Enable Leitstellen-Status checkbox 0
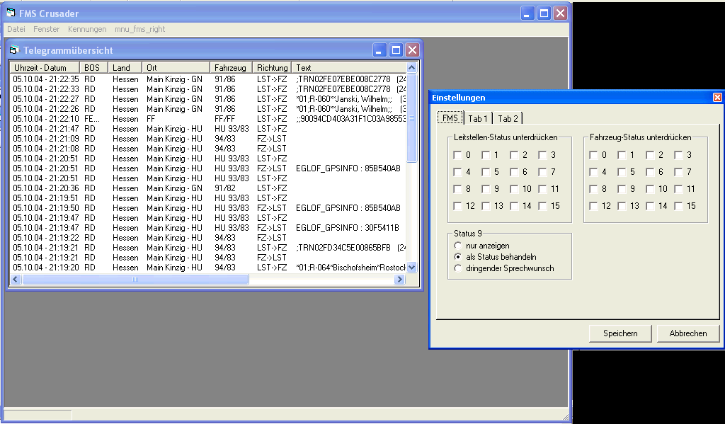The height and width of the screenshot is (424, 725). [x=457, y=155]
